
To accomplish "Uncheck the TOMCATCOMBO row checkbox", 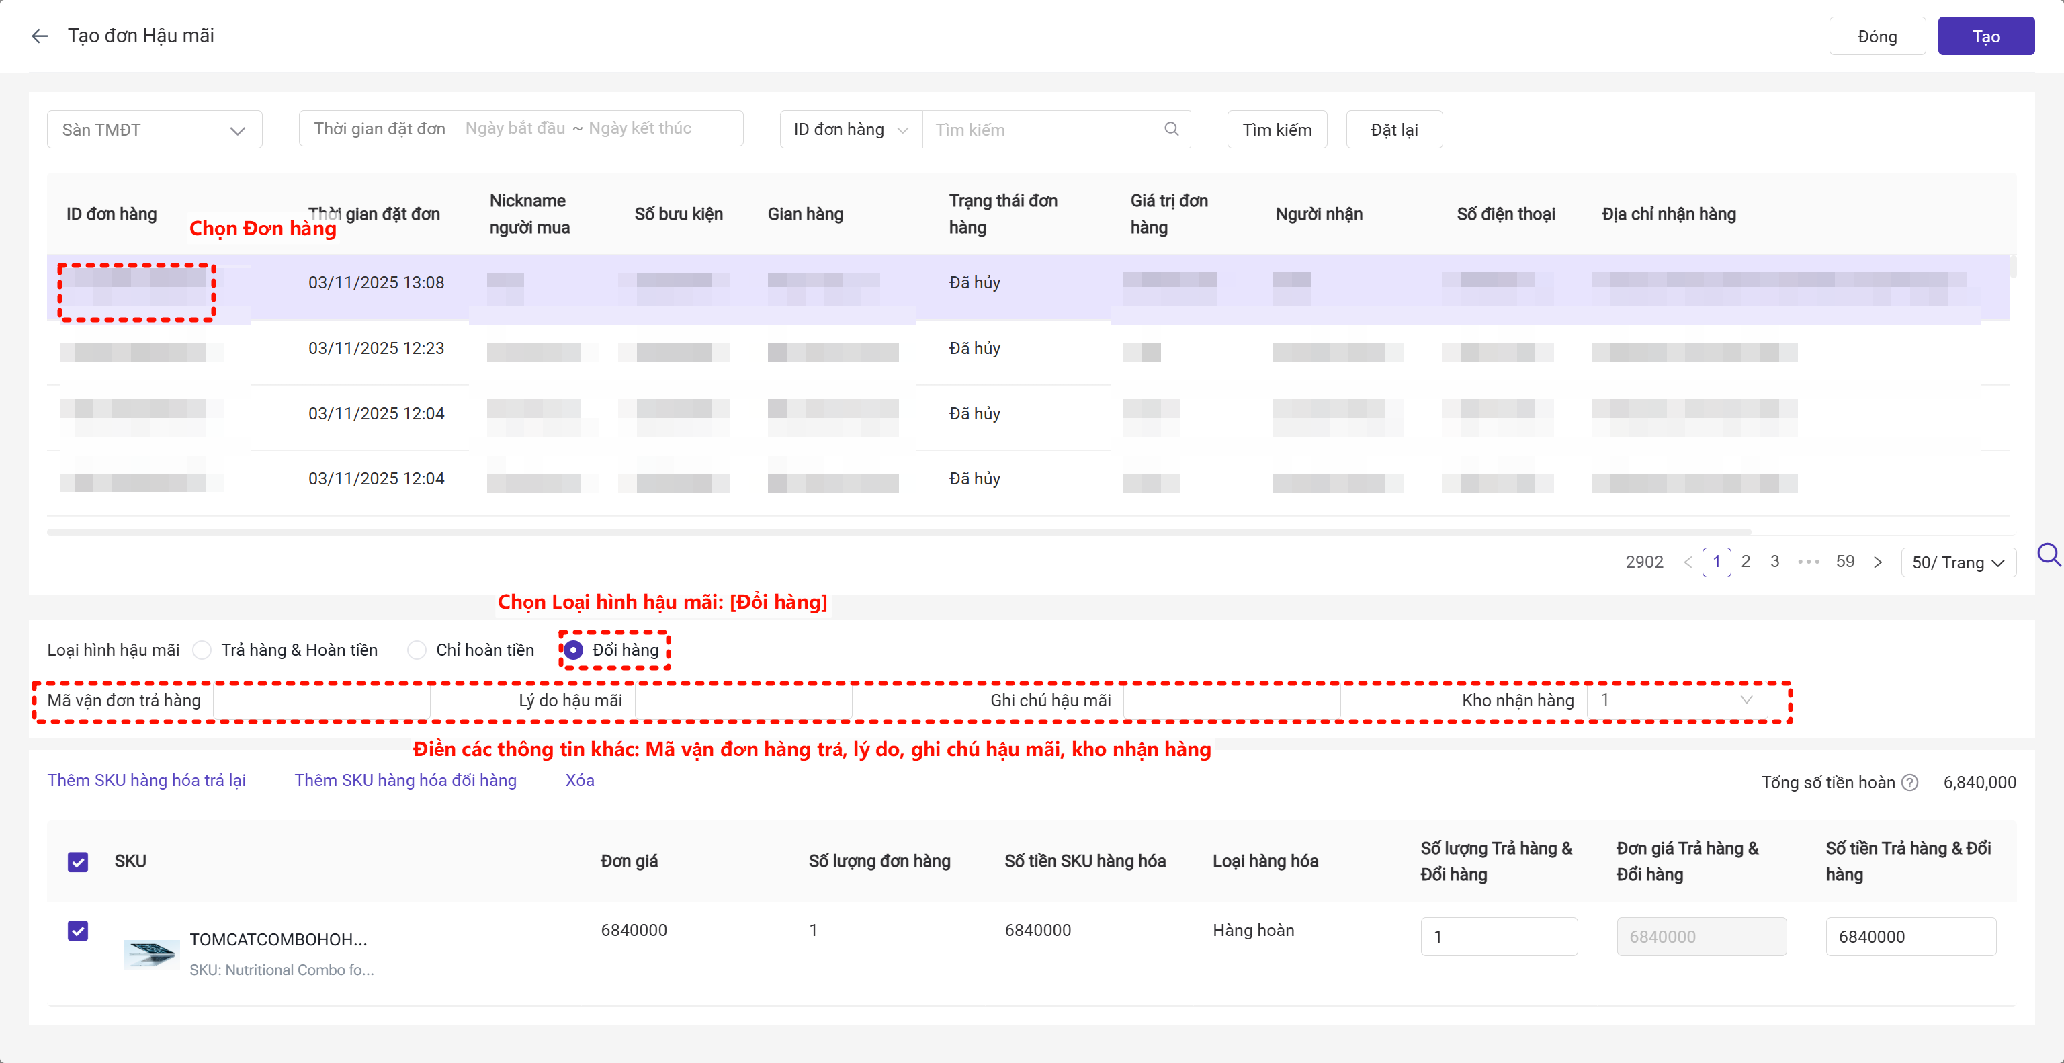I will (x=78, y=931).
